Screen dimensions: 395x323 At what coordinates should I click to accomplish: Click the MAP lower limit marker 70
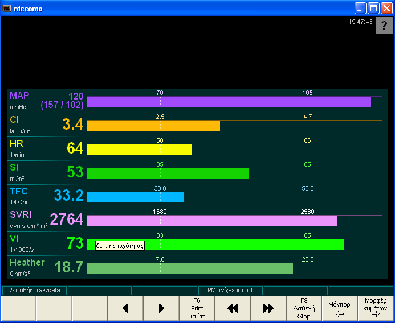click(160, 93)
